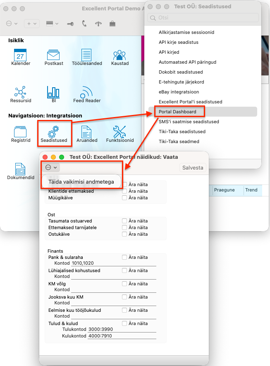Tick Ära näita for Müügikäive
The image size is (270, 366).
124,198
